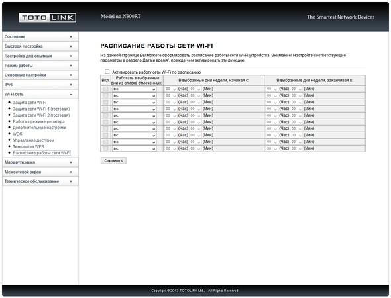Click the TOTOLINK logo
Viewport: 391px width, 298px height.
(47, 17)
